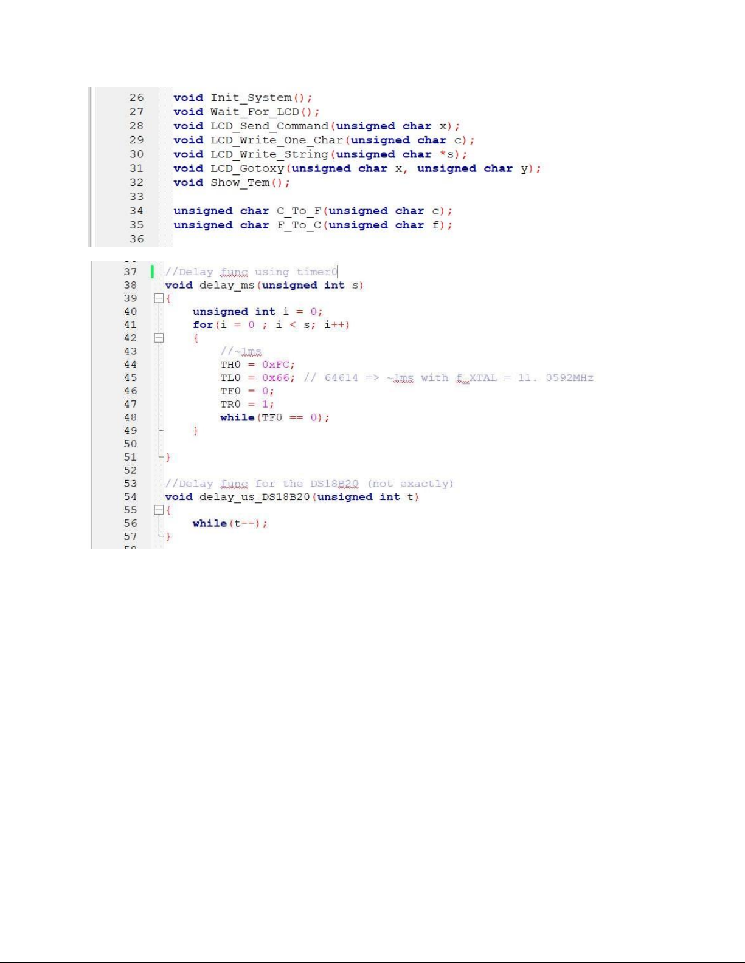
Task: Click on Show_Tem declaration
Action: (232, 183)
